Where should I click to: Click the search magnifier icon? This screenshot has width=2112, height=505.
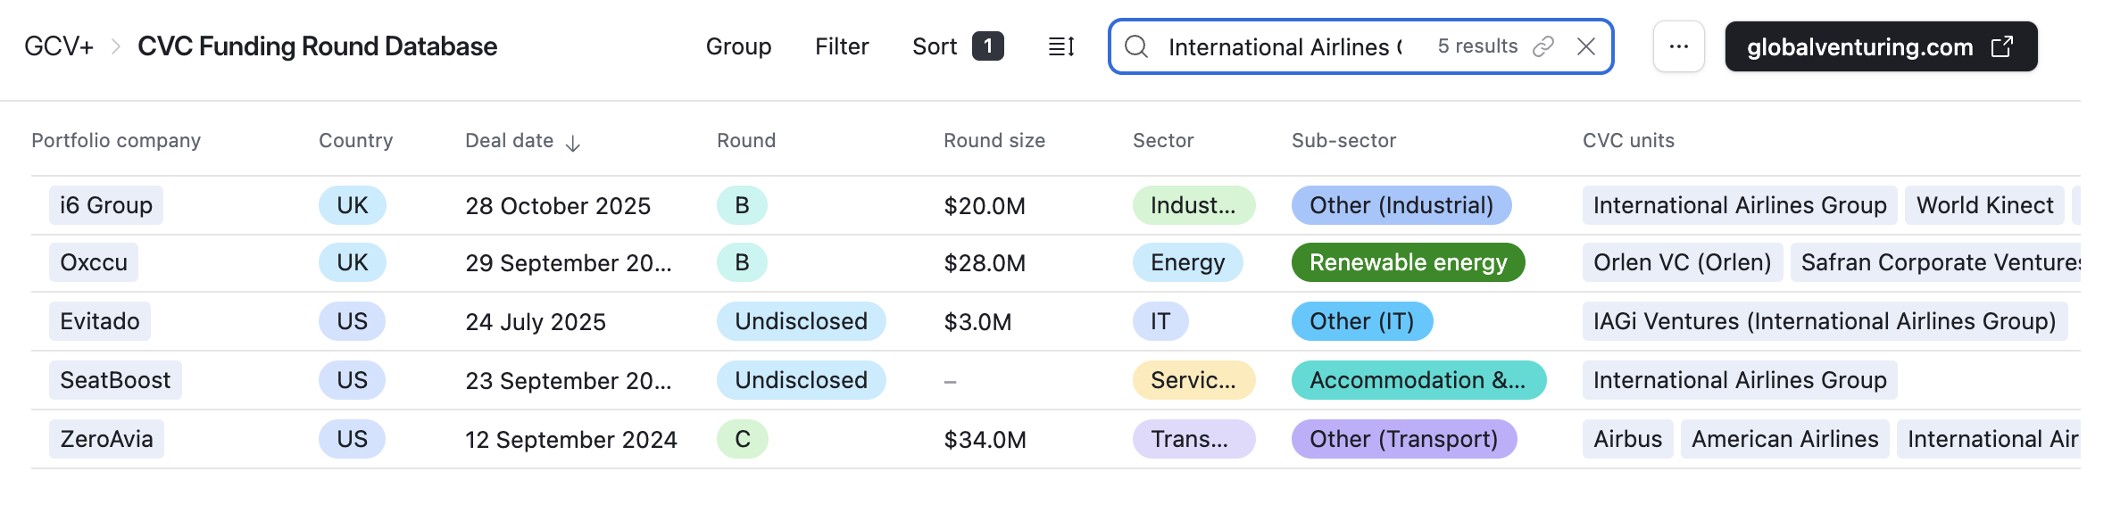1136,46
